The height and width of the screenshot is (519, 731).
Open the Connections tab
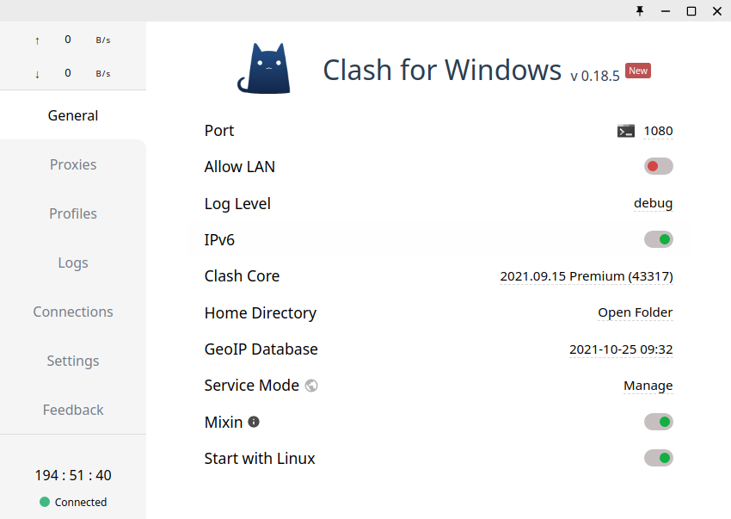[x=73, y=312]
